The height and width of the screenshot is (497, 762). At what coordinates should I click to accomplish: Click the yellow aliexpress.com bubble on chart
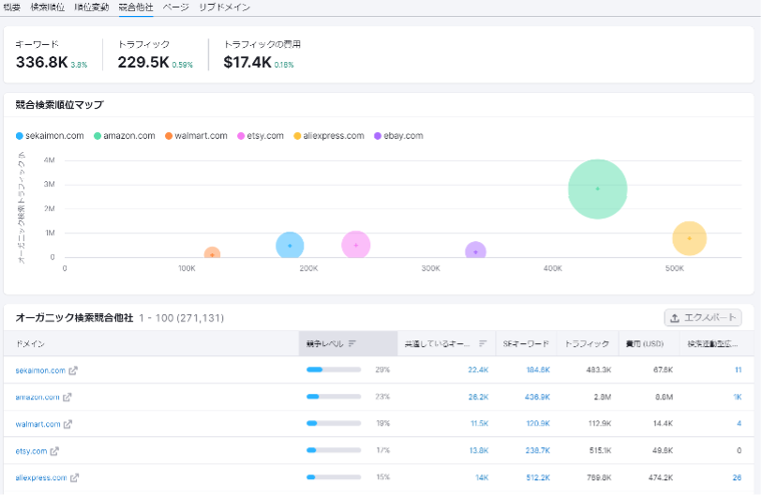click(x=689, y=238)
